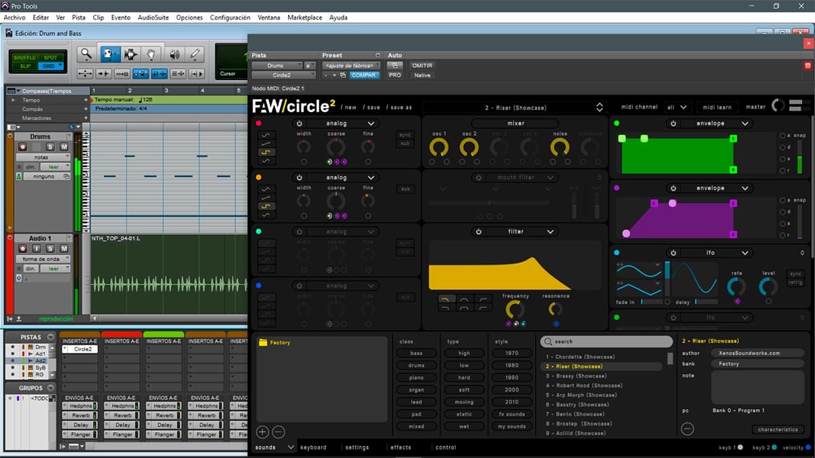Expand the Tempo ruler triangle
Viewport: 815px width, 458px height.
[14, 100]
